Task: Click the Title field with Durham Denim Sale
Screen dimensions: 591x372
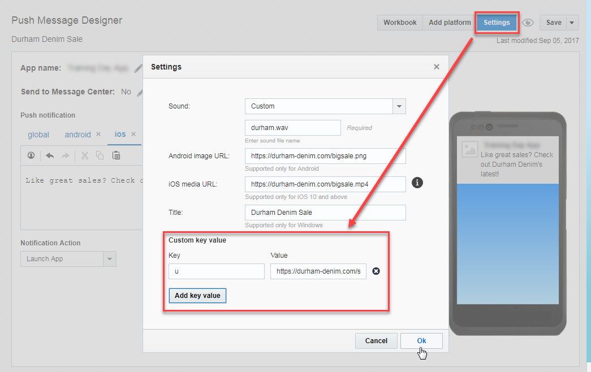Action: click(x=325, y=213)
